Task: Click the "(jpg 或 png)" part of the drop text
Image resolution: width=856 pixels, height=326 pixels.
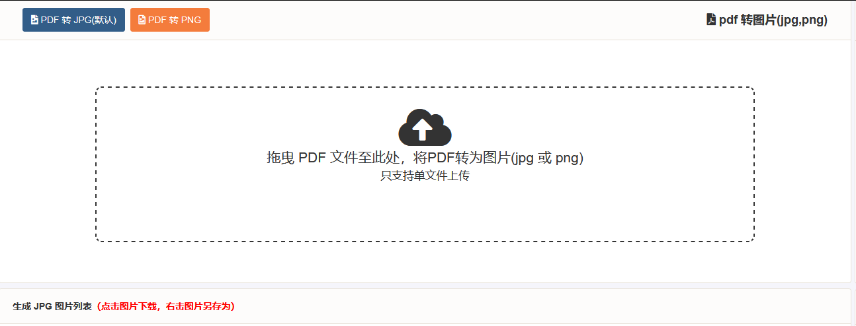Action: click(547, 158)
